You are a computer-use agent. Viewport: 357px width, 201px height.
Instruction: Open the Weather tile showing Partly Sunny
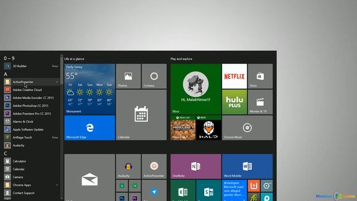pos(90,89)
